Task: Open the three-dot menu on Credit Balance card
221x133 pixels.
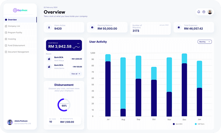Action: (x=78, y=44)
